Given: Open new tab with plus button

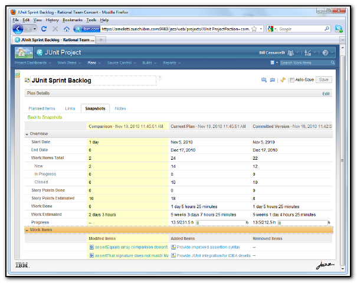Looking at the screenshot, I should click(x=101, y=40).
